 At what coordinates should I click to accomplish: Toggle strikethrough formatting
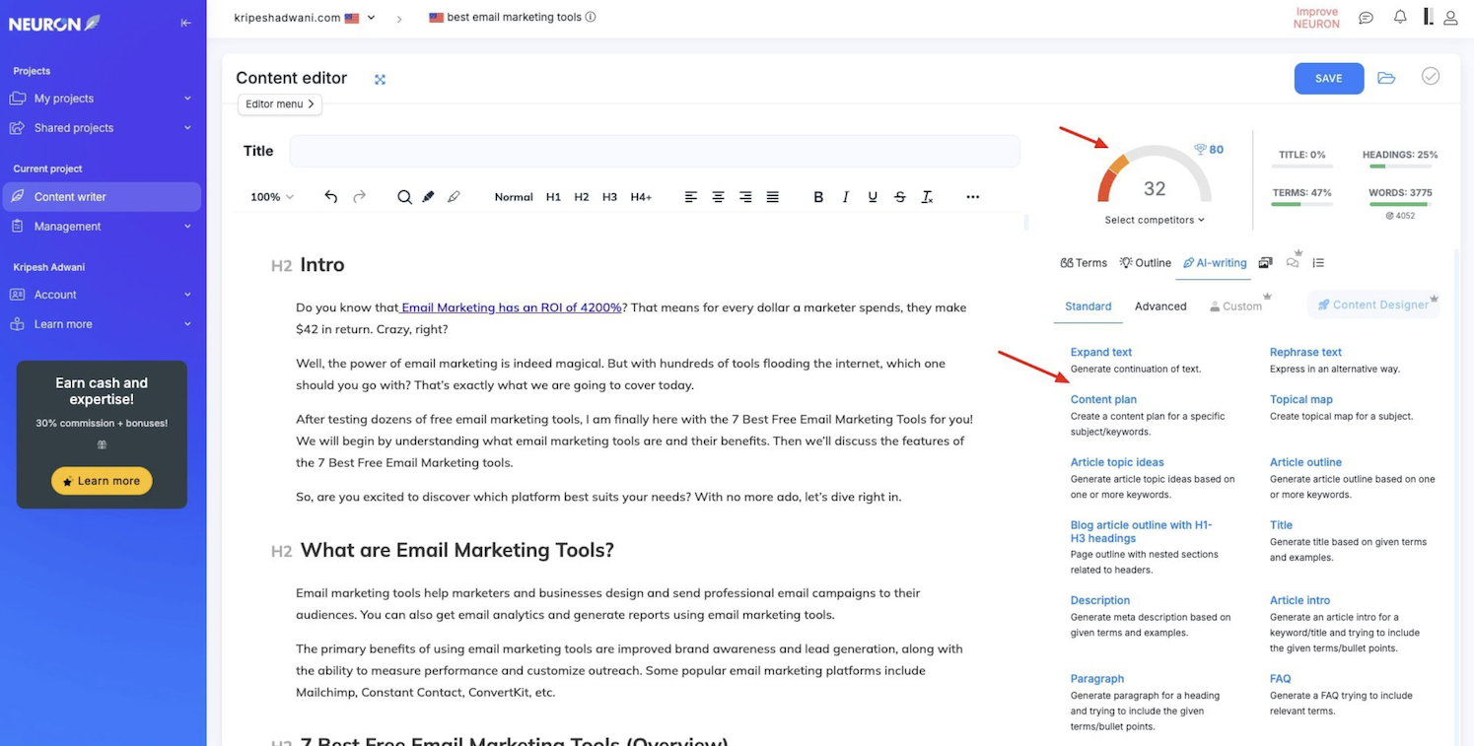click(899, 196)
